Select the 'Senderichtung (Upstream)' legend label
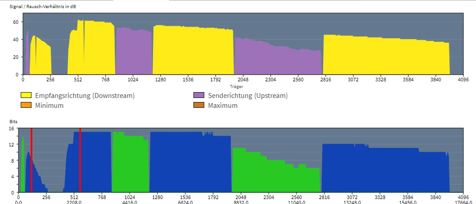The image size is (476, 204). [248, 95]
